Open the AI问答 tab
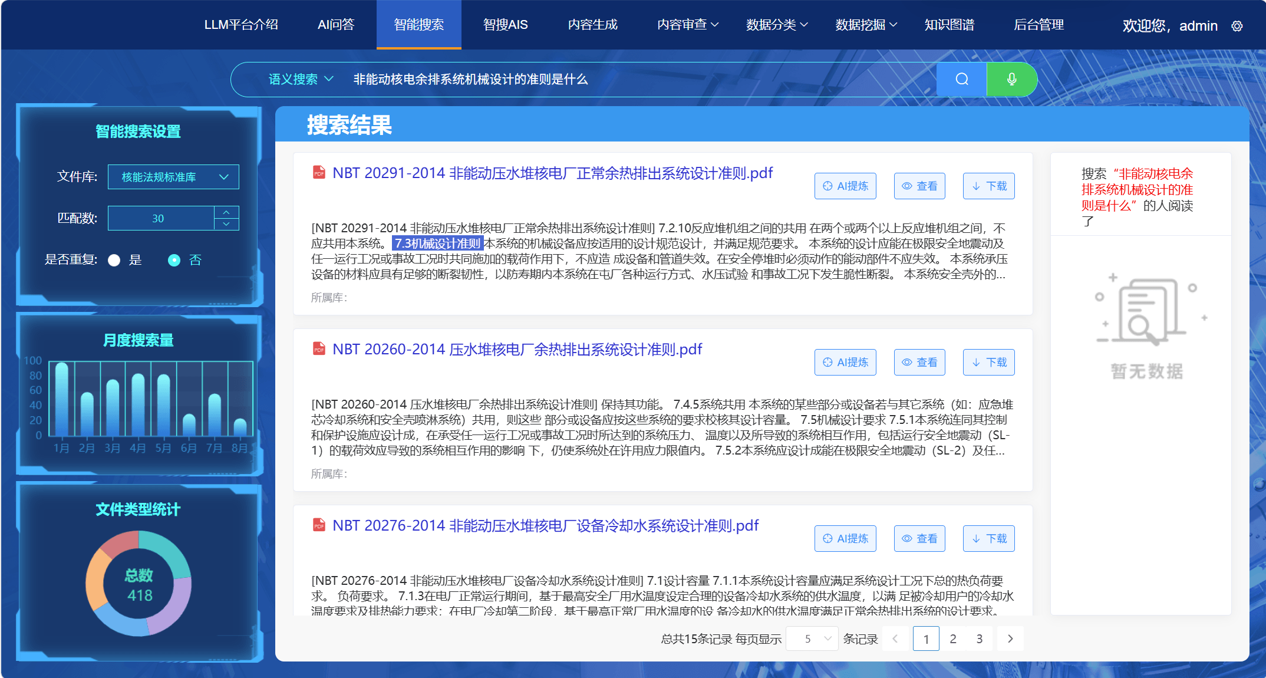Screen dimensions: 1266x678 coord(336,25)
